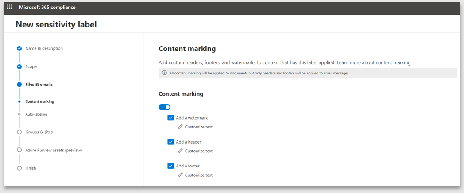The width and height of the screenshot is (464, 194).
Task: Uncheck the Add a footer checkbox
Action: point(170,166)
